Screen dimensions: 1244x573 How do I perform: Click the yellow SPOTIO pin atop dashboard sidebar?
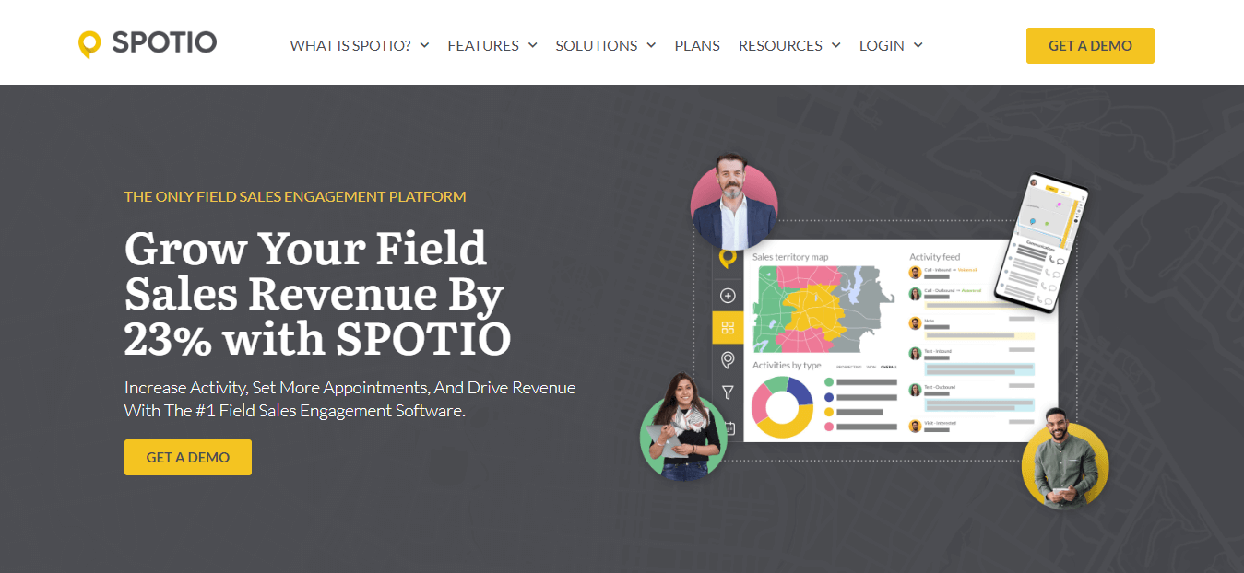728,258
